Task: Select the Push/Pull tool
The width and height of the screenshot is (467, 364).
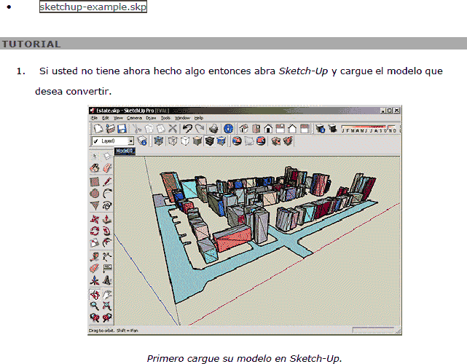Action: click(107, 219)
